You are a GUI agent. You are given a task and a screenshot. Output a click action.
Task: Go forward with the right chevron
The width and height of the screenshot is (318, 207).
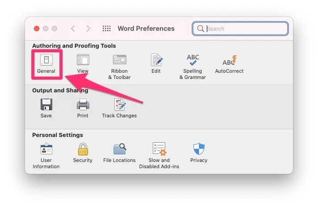coord(88,29)
